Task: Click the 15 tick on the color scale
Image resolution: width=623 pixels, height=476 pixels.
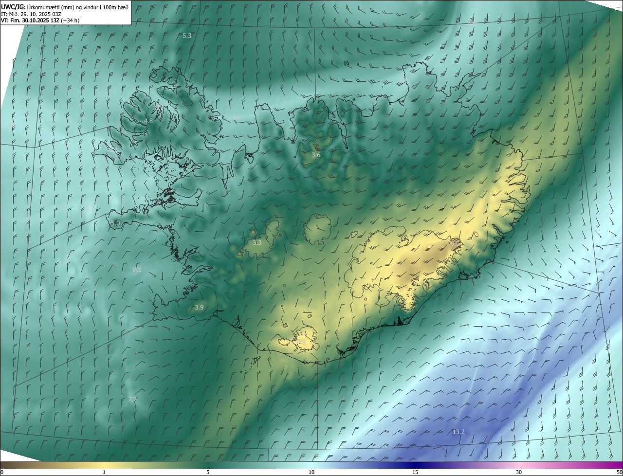Action: pos(415,472)
